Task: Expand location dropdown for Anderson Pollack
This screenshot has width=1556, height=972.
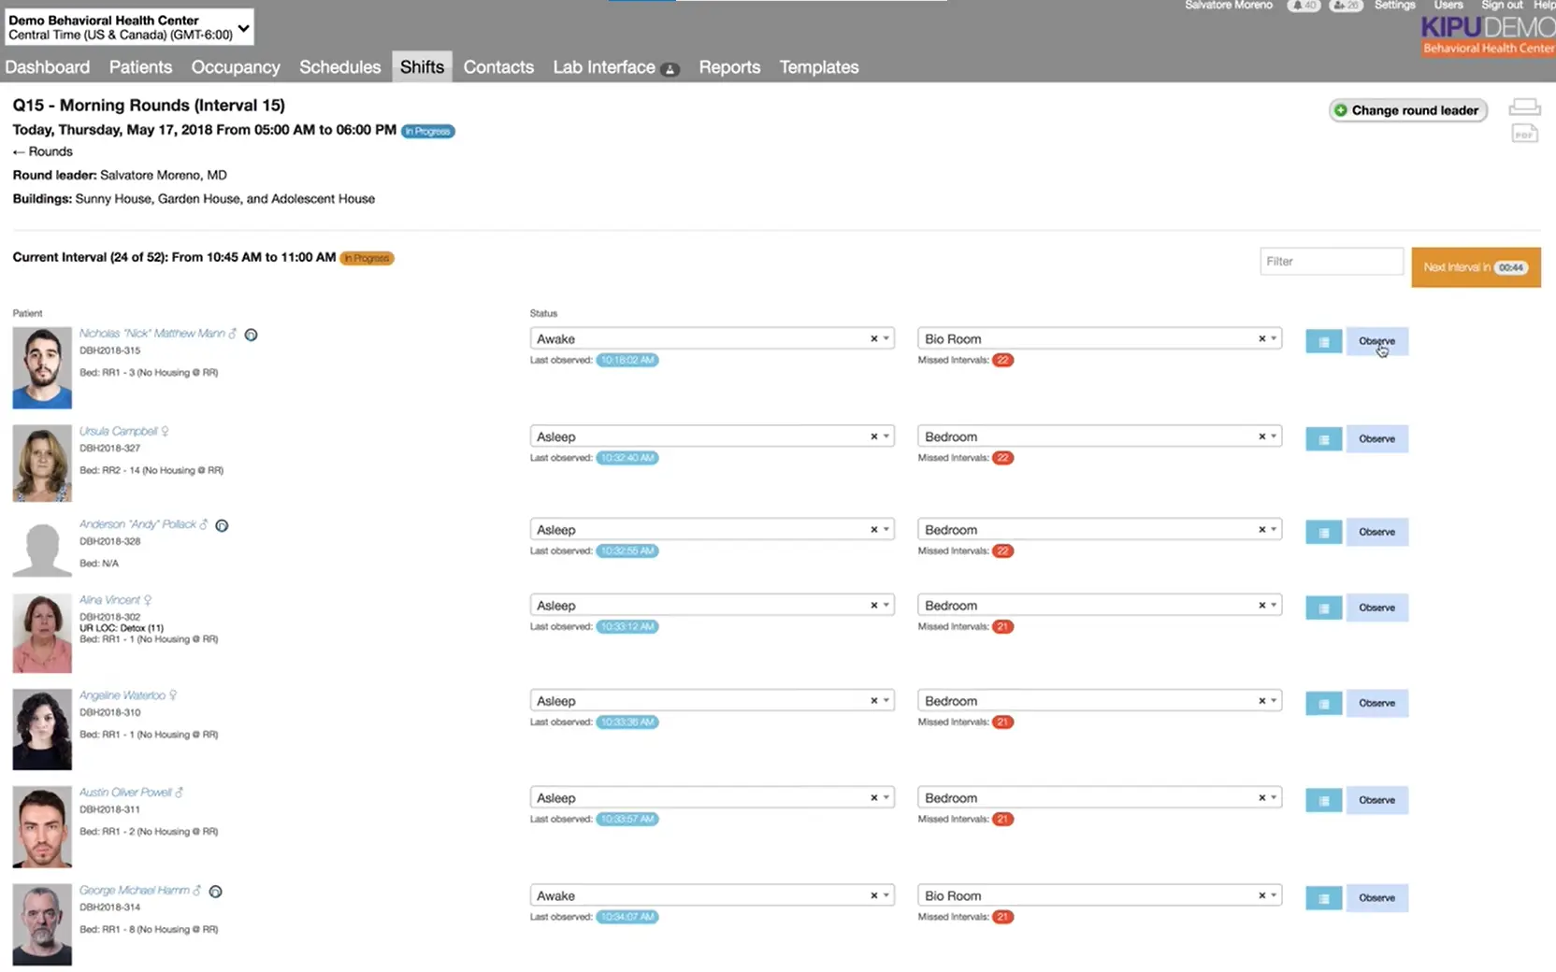Action: pyautogui.click(x=1274, y=529)
